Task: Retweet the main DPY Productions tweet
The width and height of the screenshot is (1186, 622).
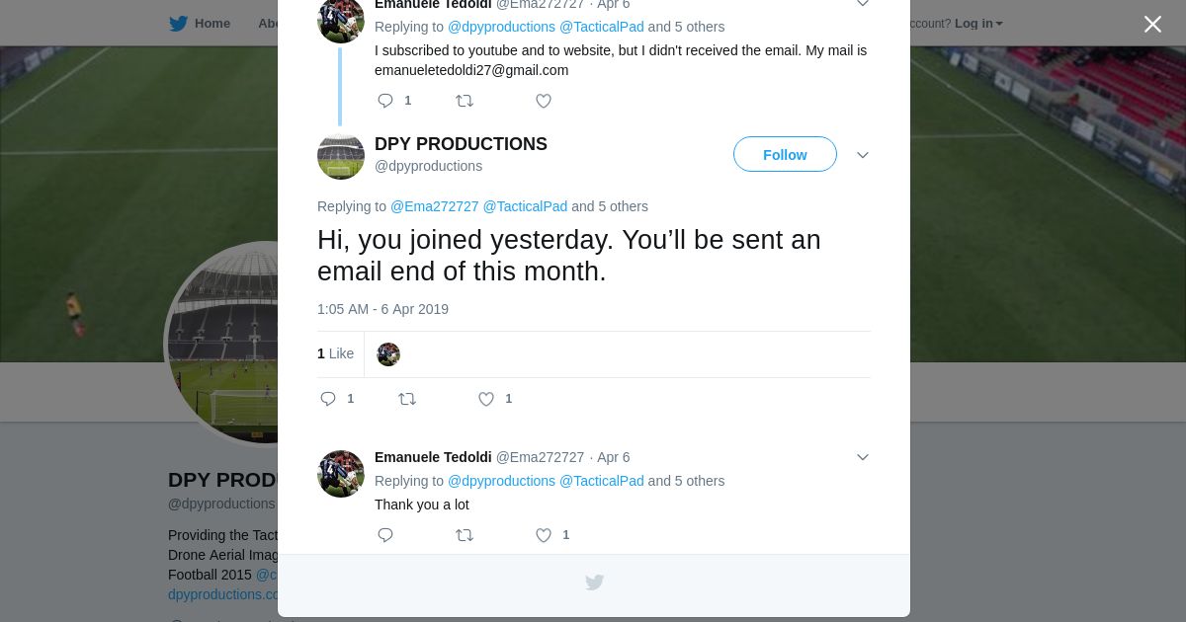Action: 406,399
